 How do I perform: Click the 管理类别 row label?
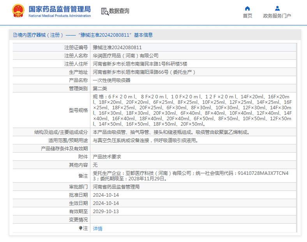78,89
